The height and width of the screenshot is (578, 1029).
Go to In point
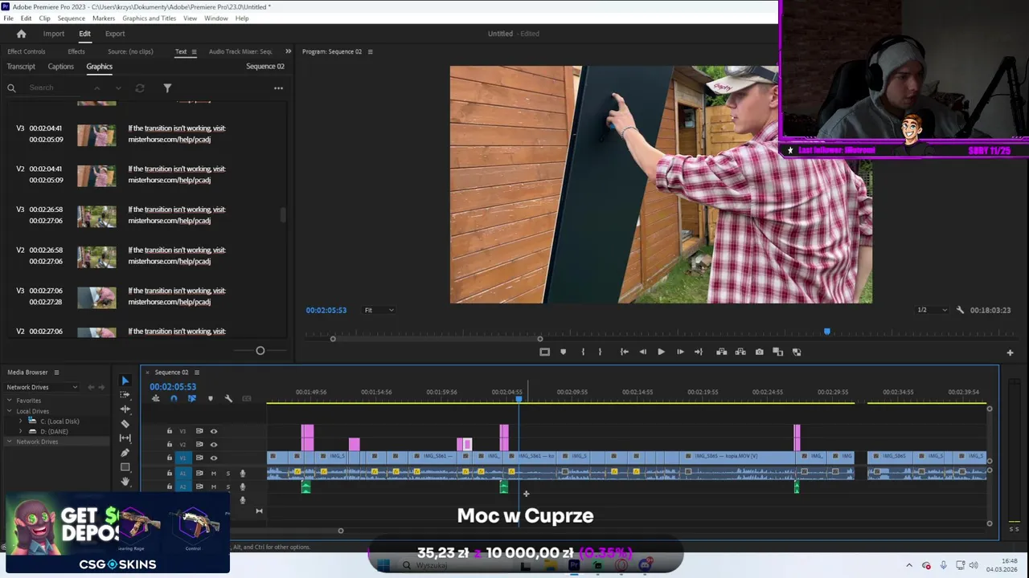tap(624, 352)
